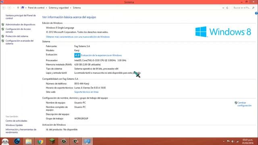Screen dimensions: 258x145
Task: Expand the chevron after Sistema y seguridad
Action: coord(71,8)
